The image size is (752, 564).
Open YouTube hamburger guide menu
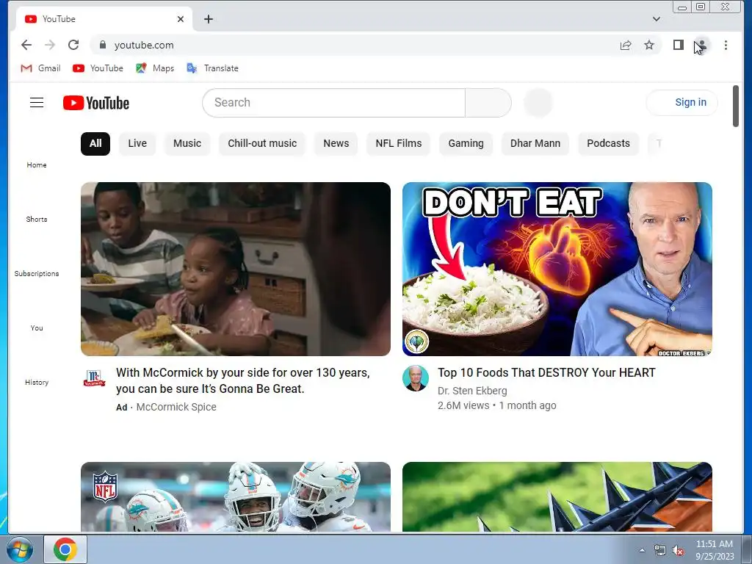[37, 103]
